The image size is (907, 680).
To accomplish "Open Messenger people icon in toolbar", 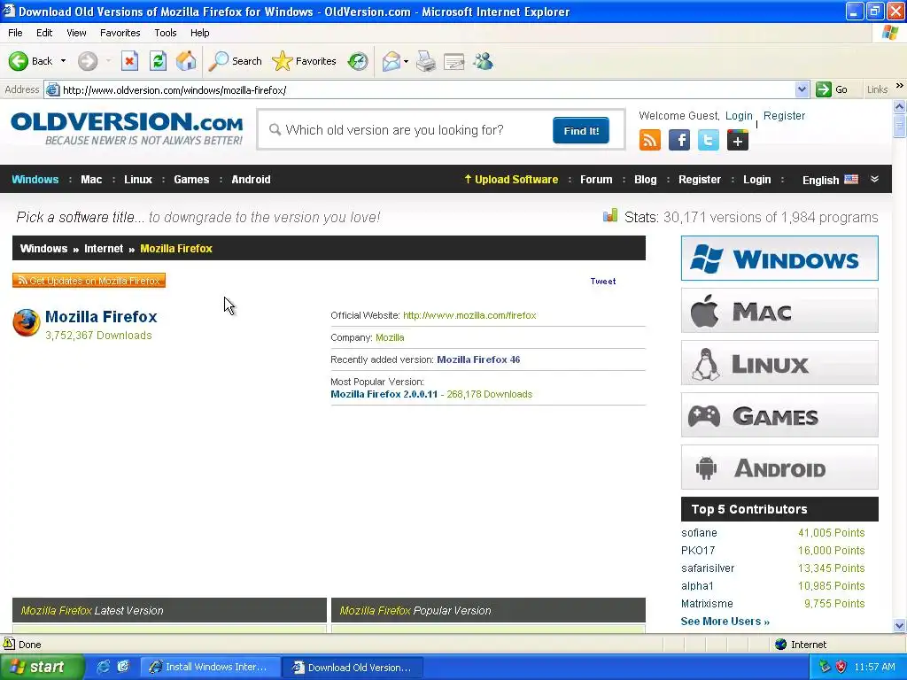I will [x=483, y=61].
